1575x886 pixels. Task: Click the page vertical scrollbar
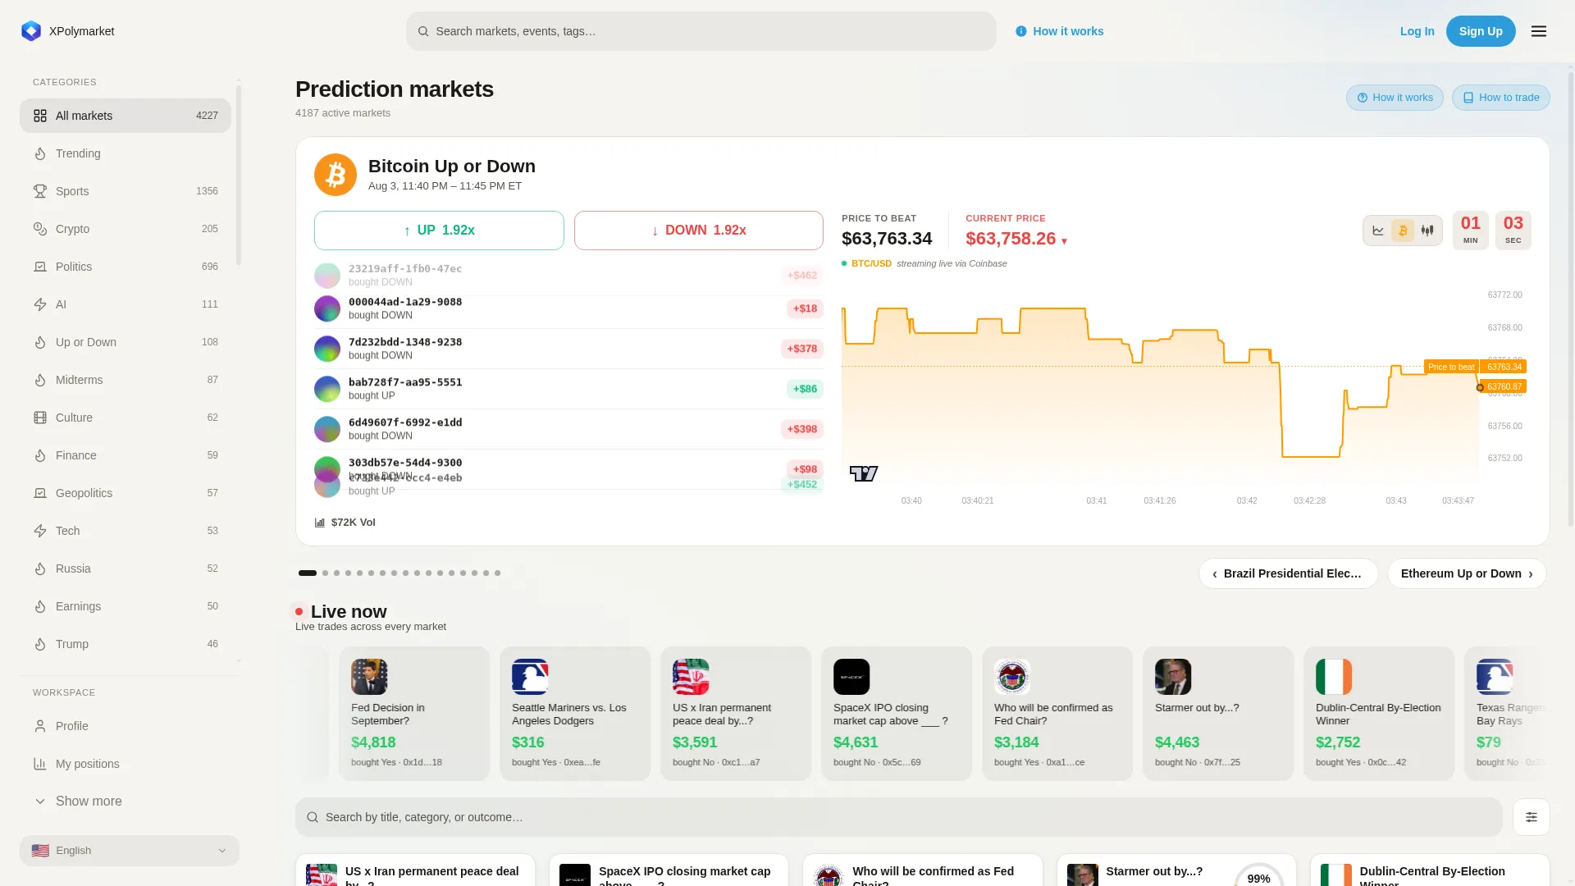[1571, 299]
